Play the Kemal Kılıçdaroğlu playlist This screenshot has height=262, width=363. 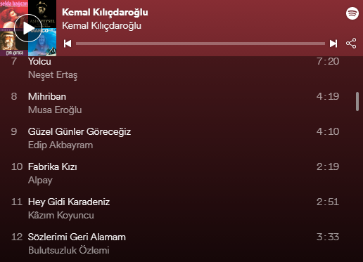[x=28, y=28]
